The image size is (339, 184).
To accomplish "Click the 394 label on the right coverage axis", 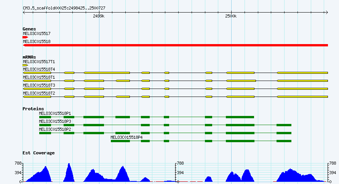I will tap(333, 173).
